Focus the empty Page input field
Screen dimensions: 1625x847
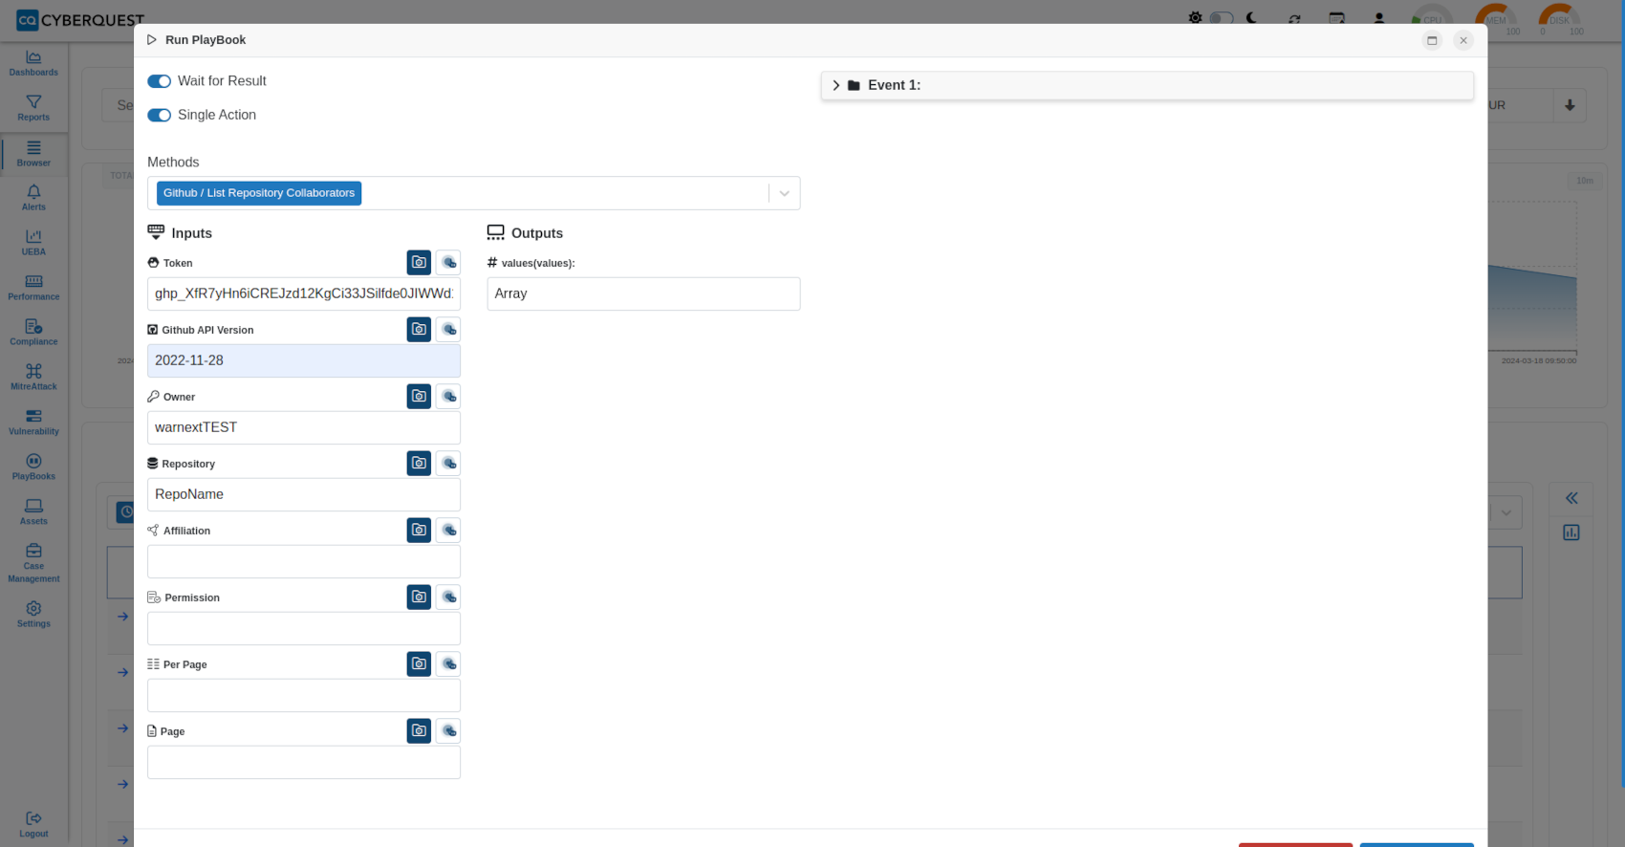coord(304,762)
